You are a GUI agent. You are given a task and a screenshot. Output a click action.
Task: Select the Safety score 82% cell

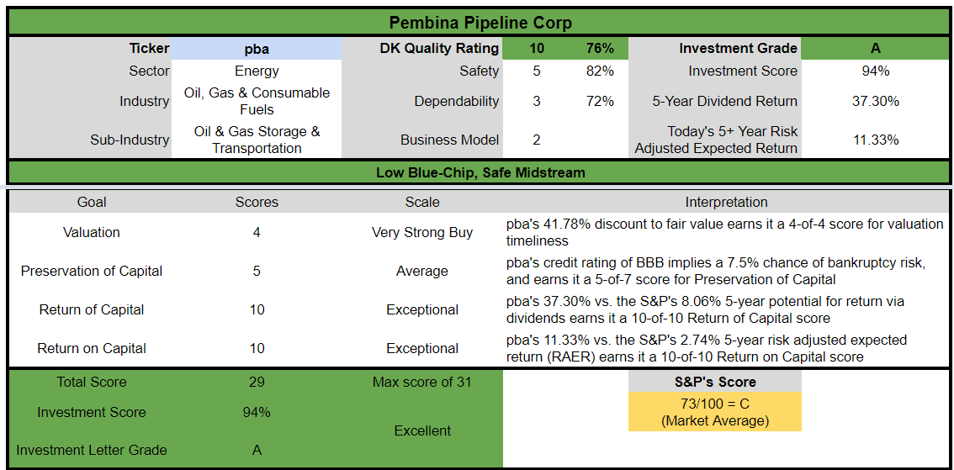tap(599, 71)
